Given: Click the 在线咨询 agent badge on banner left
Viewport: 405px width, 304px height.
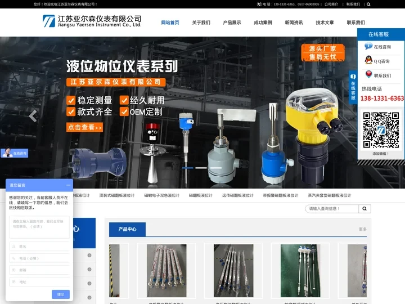Looking at the screenshot, I should pos(15,153).
